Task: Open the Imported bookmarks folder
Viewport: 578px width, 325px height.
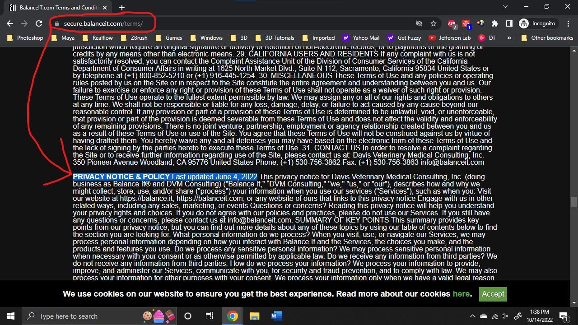Action: pos(319,38)
